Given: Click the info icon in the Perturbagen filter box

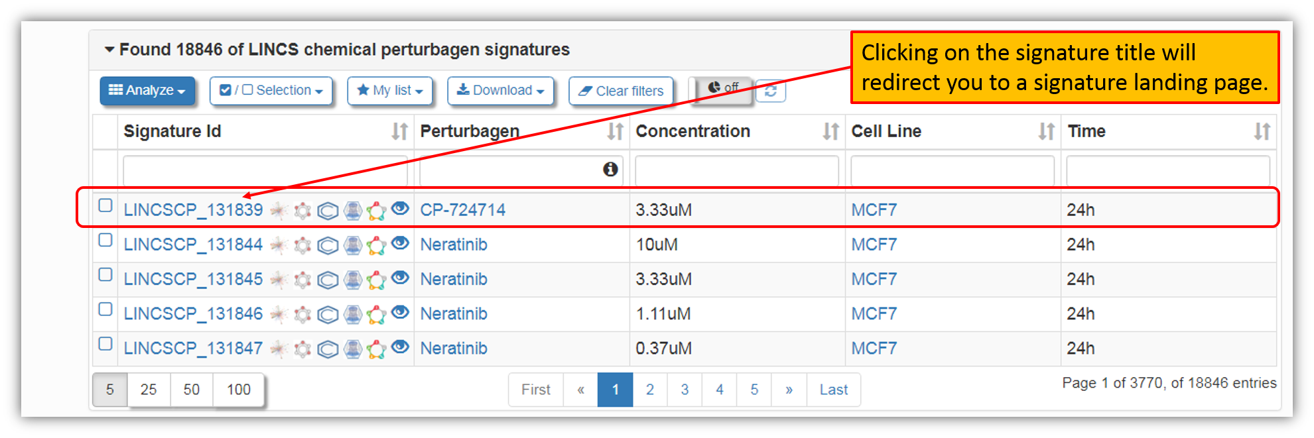Looking at the screenshot, I should tap(610, 170).
